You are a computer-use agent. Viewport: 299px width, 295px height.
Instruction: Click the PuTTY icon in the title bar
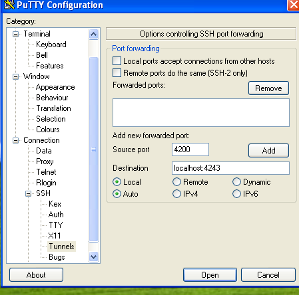(x=9, y=5)
